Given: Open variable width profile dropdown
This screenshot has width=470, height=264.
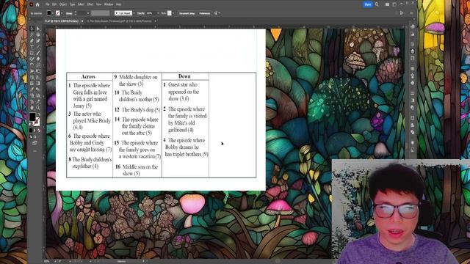Looking at the screenshot, I should click(x=101, y=13).
